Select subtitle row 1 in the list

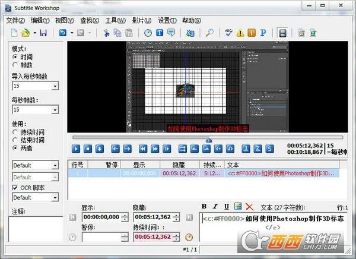point(204,173)
